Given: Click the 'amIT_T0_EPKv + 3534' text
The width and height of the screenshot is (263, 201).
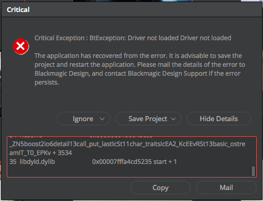Looking at the screenshot, I should (41, 153).
